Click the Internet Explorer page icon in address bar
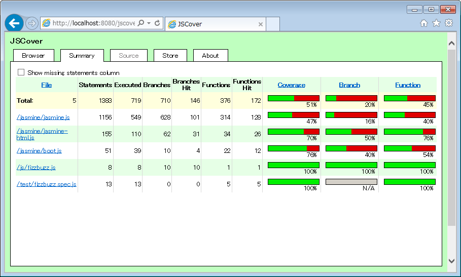The width and height of the screenshot is (461, 277). [46, 23]
